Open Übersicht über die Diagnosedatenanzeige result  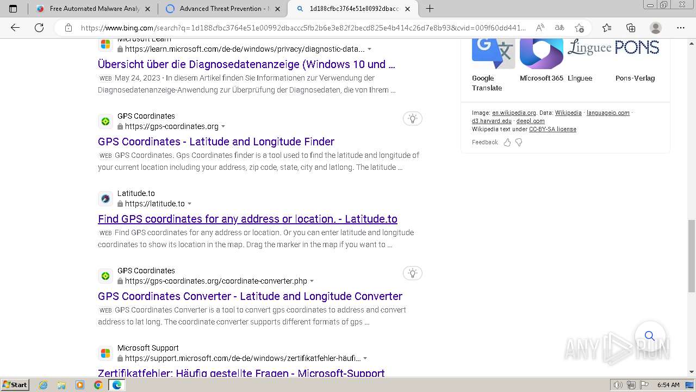(x=246, y=64)
